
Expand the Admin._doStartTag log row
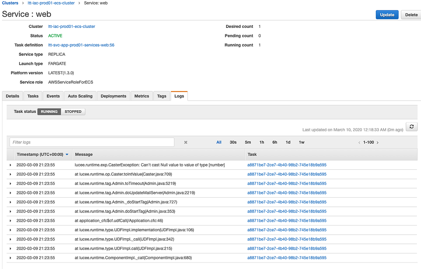(10, 202)
